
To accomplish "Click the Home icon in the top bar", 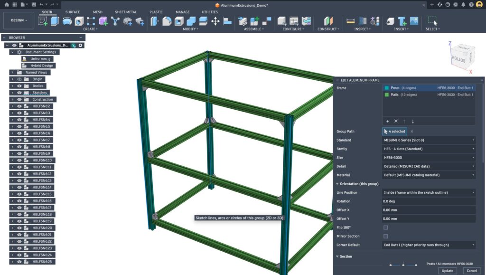I will click(7, 5).
